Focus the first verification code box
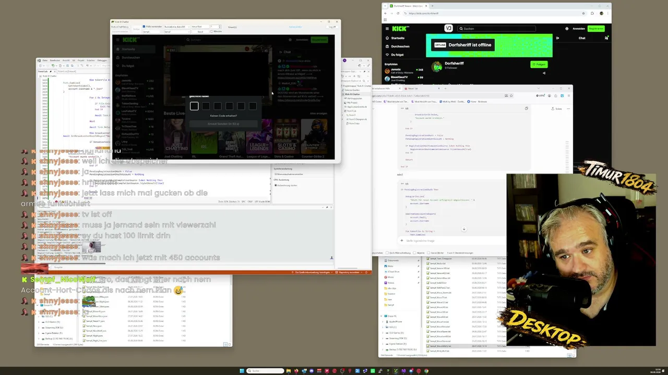The image size is (668, 375). point(194,106)
